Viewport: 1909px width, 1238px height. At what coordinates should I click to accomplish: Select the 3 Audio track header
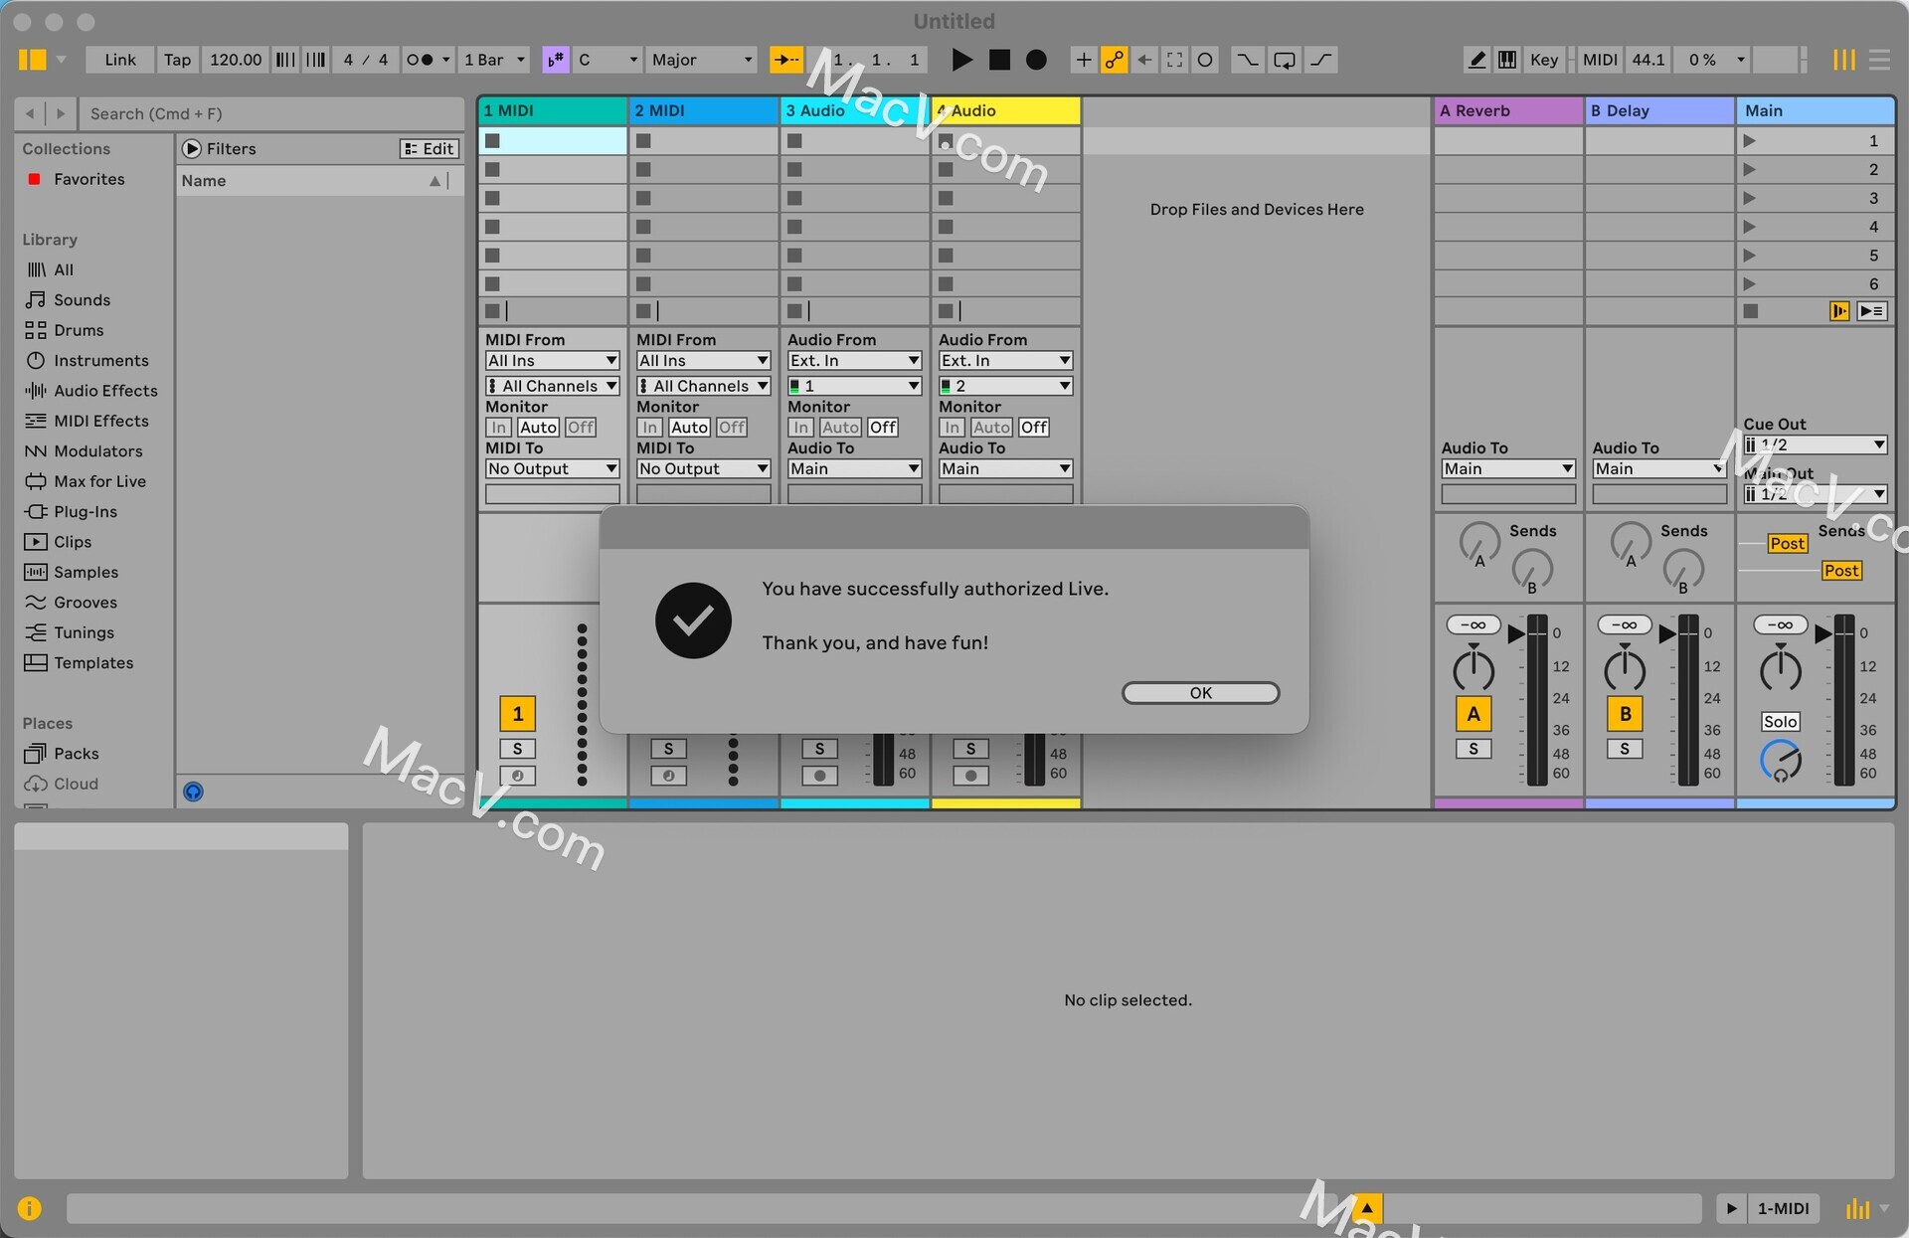pos(855,110)
